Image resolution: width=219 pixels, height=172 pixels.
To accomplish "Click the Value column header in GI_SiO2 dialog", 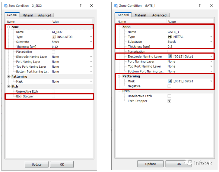I will 72,22.
